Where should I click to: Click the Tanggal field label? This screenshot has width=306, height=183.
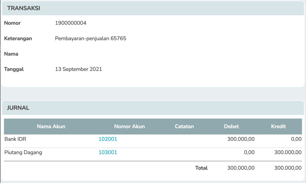(x=14, y=69)
